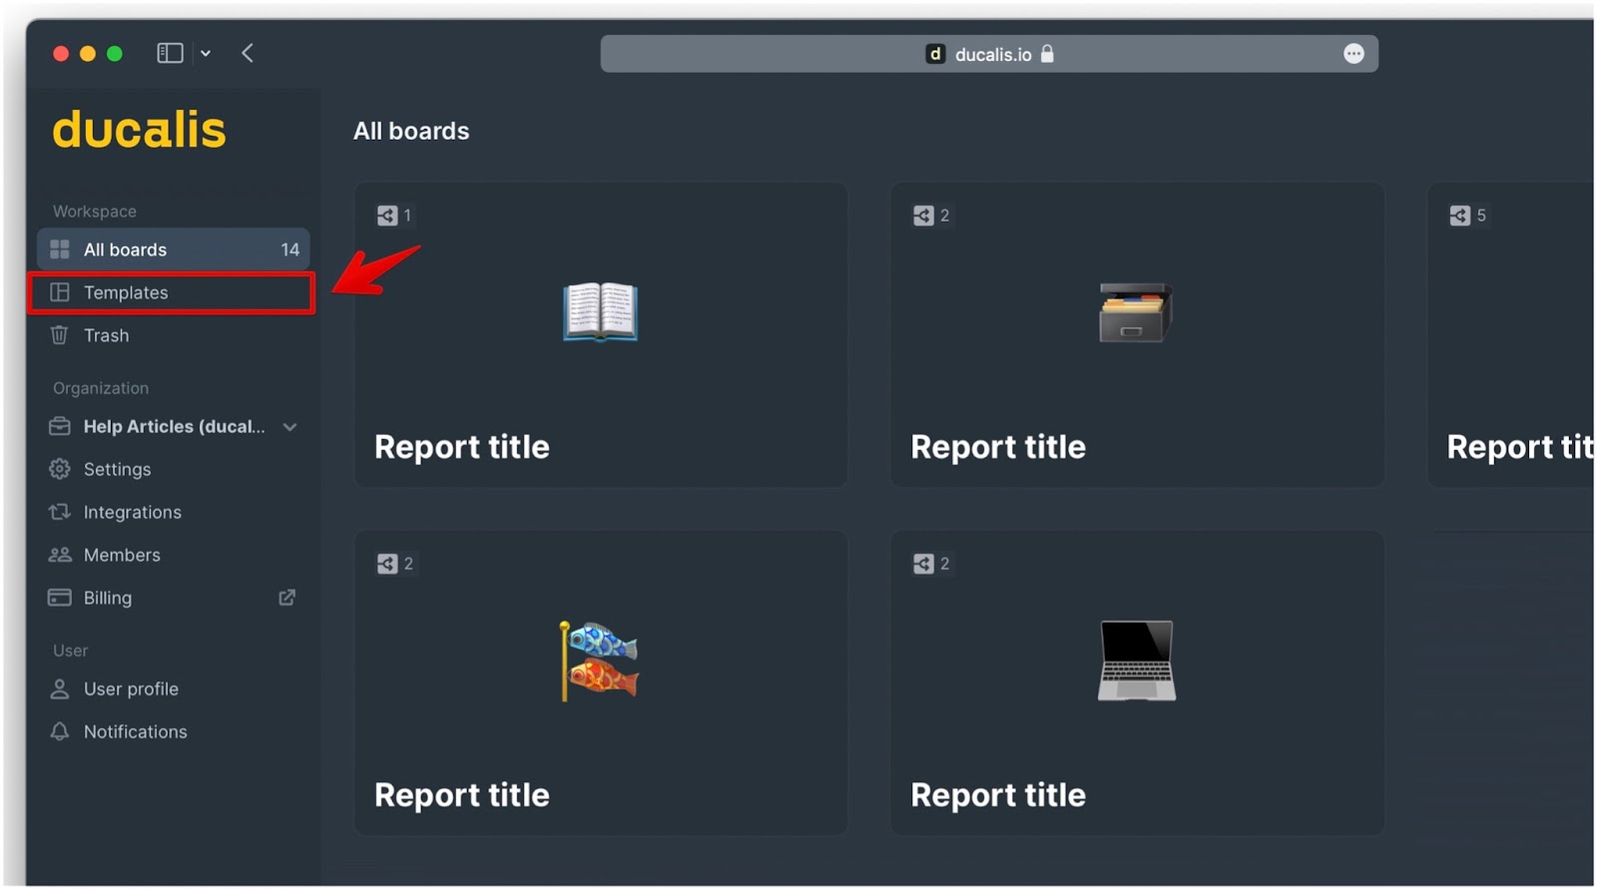Open Billing page
The width and height of the screenshot is (1597, 889).
point(173,598)
